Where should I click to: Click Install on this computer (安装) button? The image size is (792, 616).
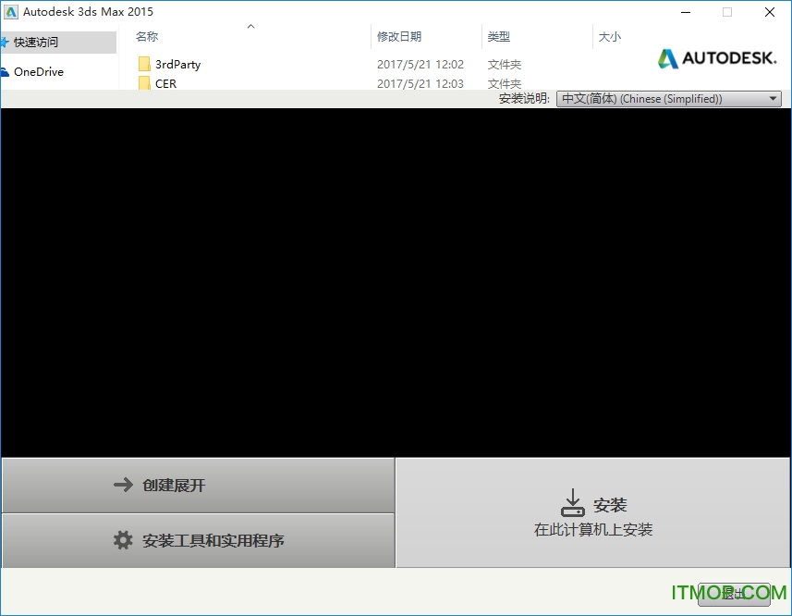pos(593,513)
